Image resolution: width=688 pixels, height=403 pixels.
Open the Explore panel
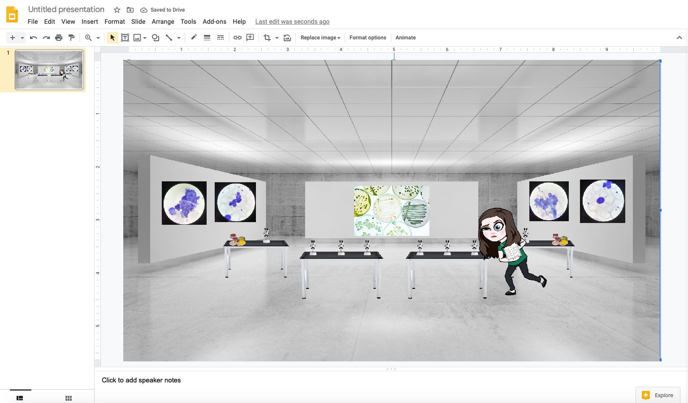[x=658, y=395]
